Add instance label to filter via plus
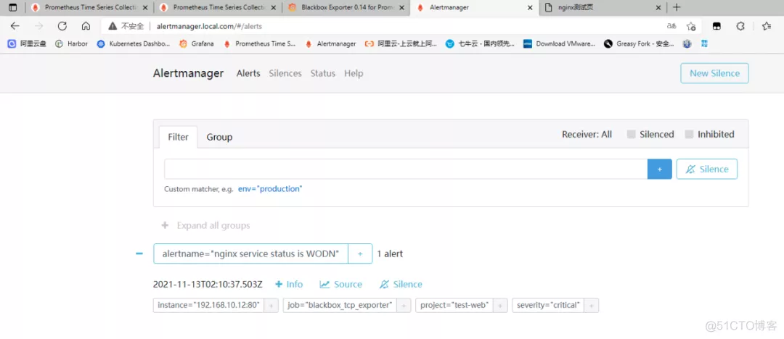The image size is (784, 339). tap(271, 306)
